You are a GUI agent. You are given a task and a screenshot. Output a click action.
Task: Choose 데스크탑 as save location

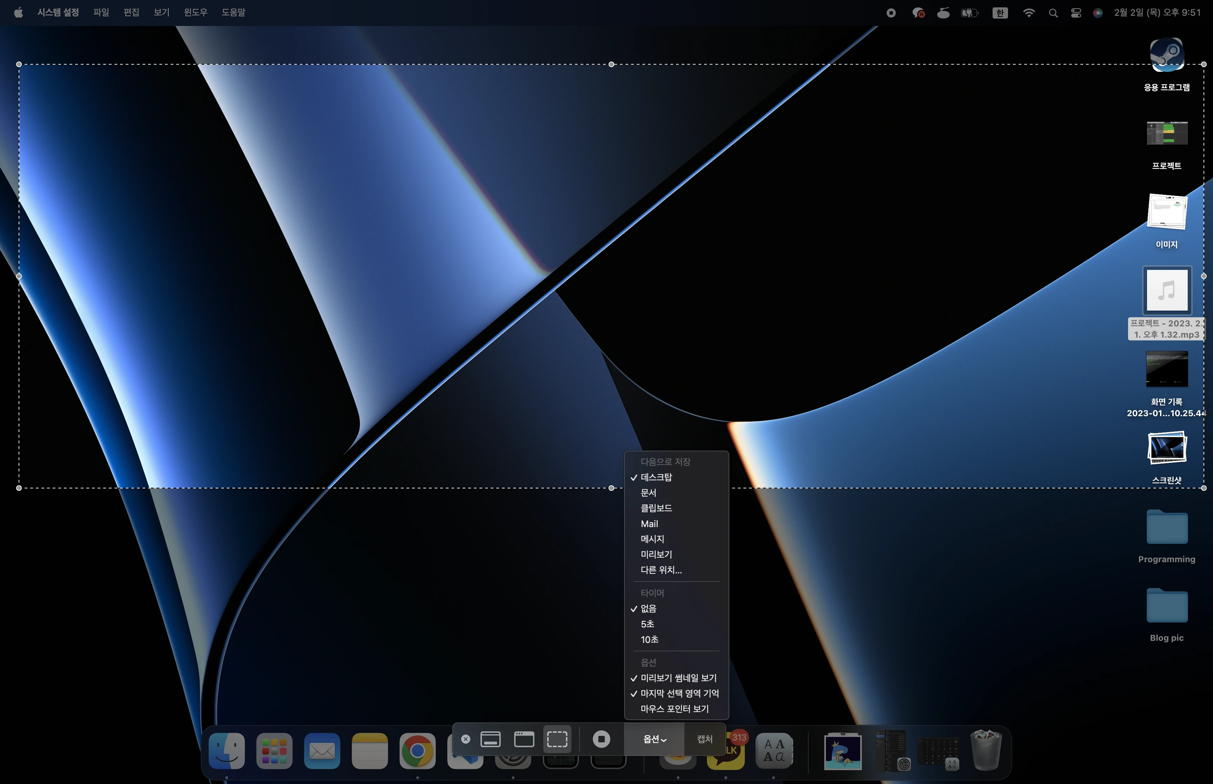[x=676, y=477]
